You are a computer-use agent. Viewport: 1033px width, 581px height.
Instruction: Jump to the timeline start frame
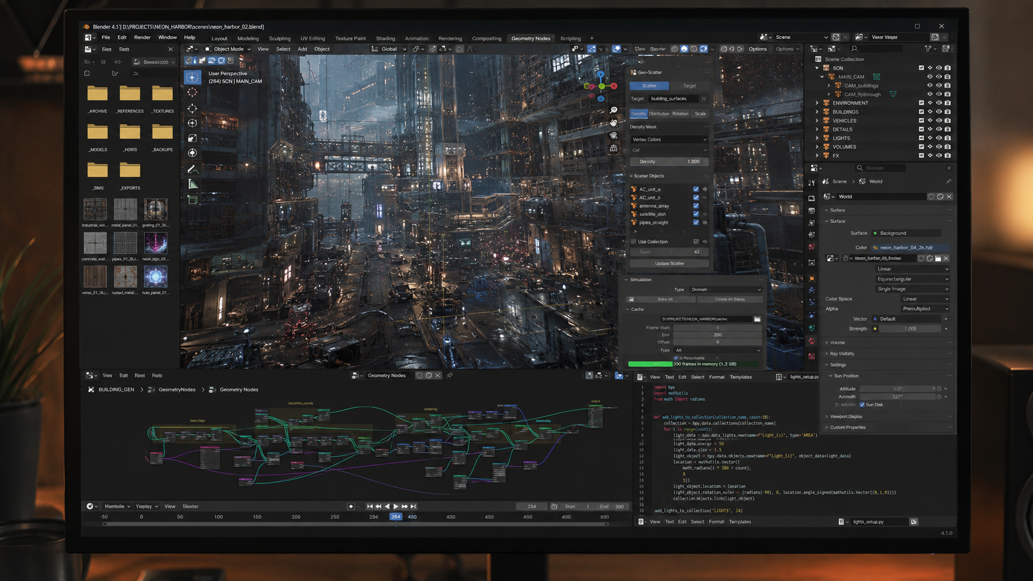[x=369, y=506]
